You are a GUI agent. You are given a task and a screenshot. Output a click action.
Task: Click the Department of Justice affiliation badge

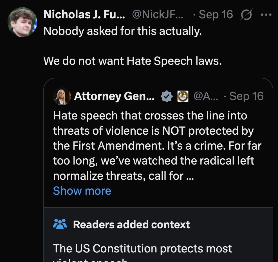click(x=183, y=96)
